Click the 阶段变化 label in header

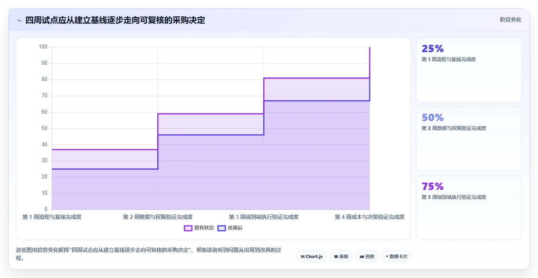click(510, 20)
